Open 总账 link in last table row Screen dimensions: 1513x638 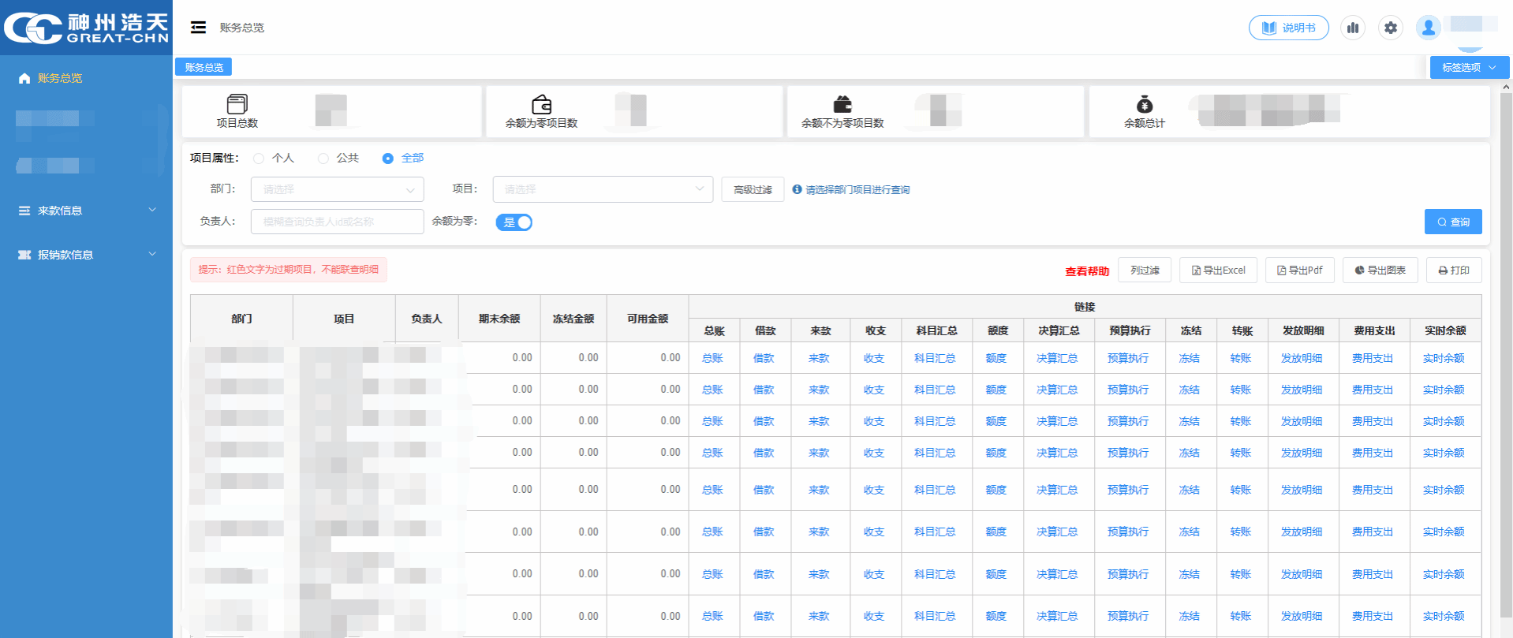713,616
